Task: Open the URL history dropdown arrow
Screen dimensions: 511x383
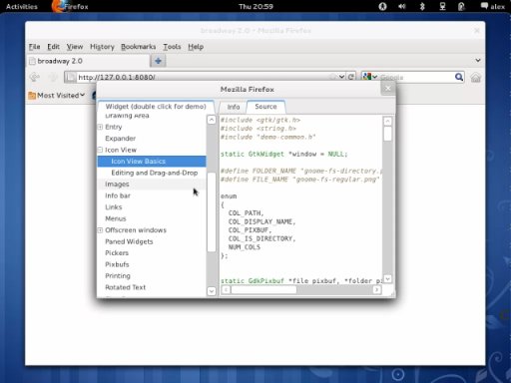Action: click(341, 77)
